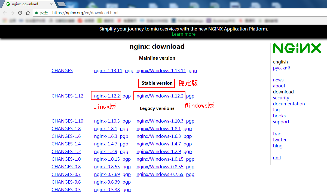Switch the site language to русский
This screenshot has width=327, height=195.
pyautogui.click(x=281, y=68)
